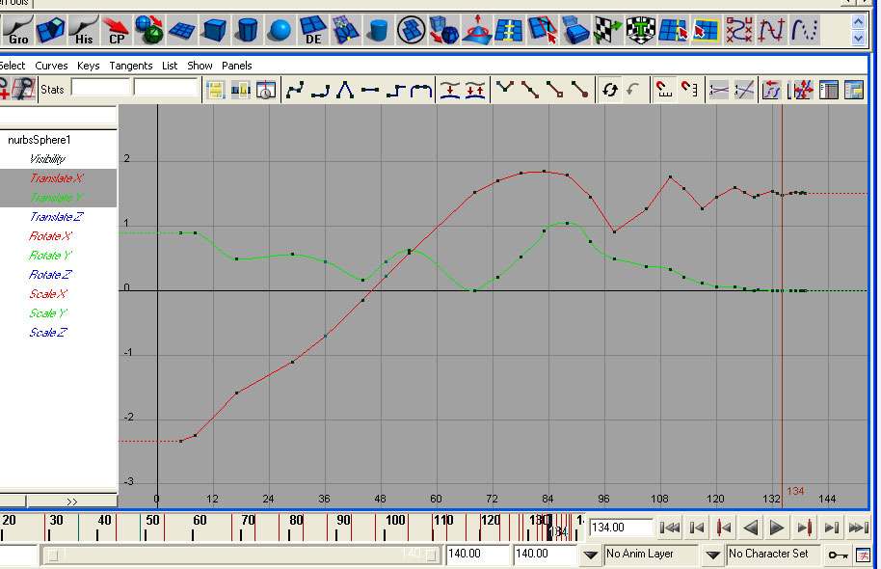Toggle auto load graph editor refresh icon

pyautogui.click(x=610, y=90)
